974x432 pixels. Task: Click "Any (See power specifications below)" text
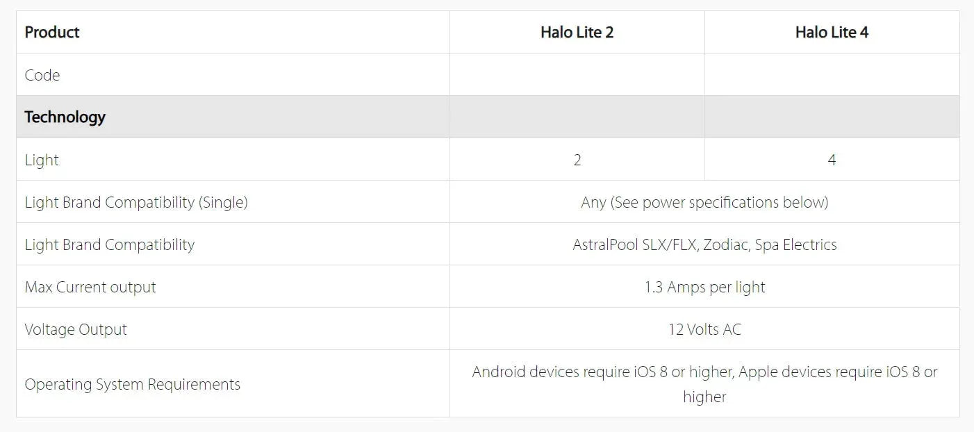[x=704, y=202]
